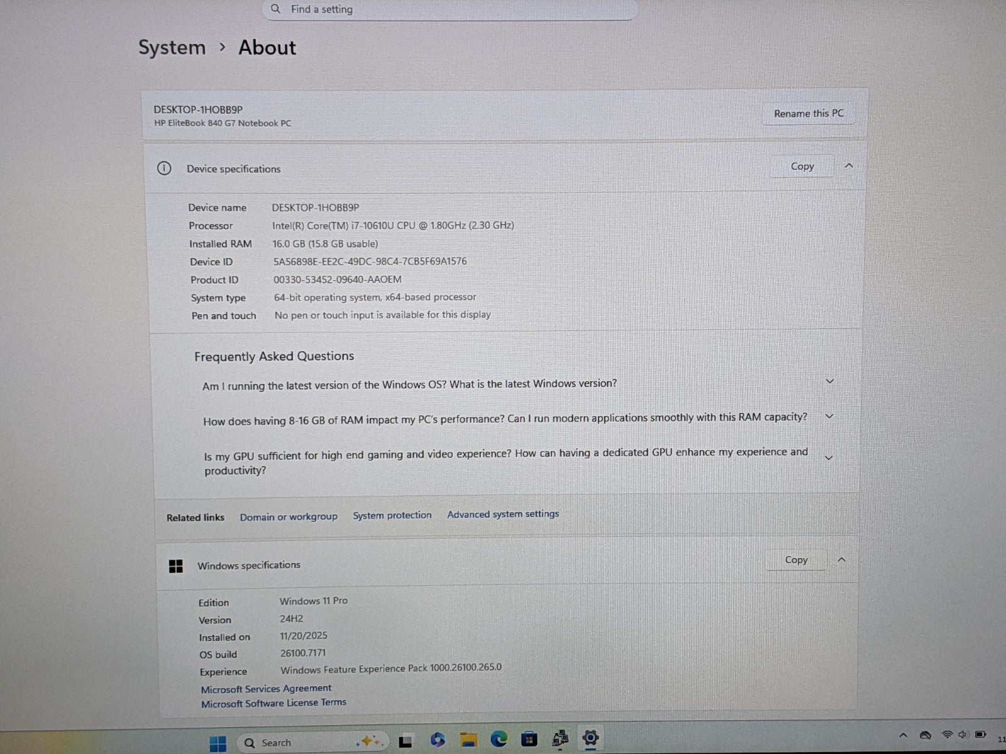
Task: Expand the GPU gaming FAQ question
Action: click(829, 458)
